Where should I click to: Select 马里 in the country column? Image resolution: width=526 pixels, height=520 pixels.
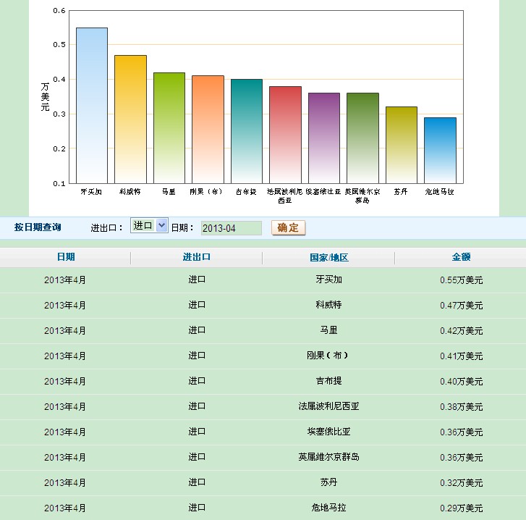click(328, 330)
